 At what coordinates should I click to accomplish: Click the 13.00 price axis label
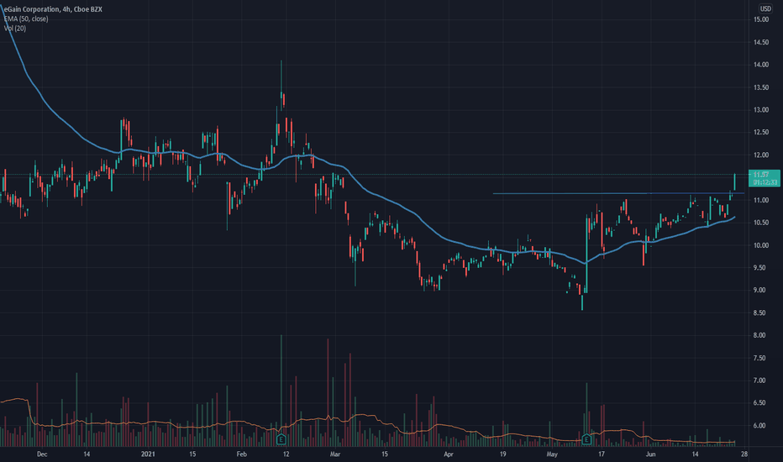click(761, 110)
